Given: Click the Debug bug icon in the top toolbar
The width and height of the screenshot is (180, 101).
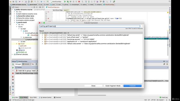Looking at the screenshot, I should coord(68,2).
